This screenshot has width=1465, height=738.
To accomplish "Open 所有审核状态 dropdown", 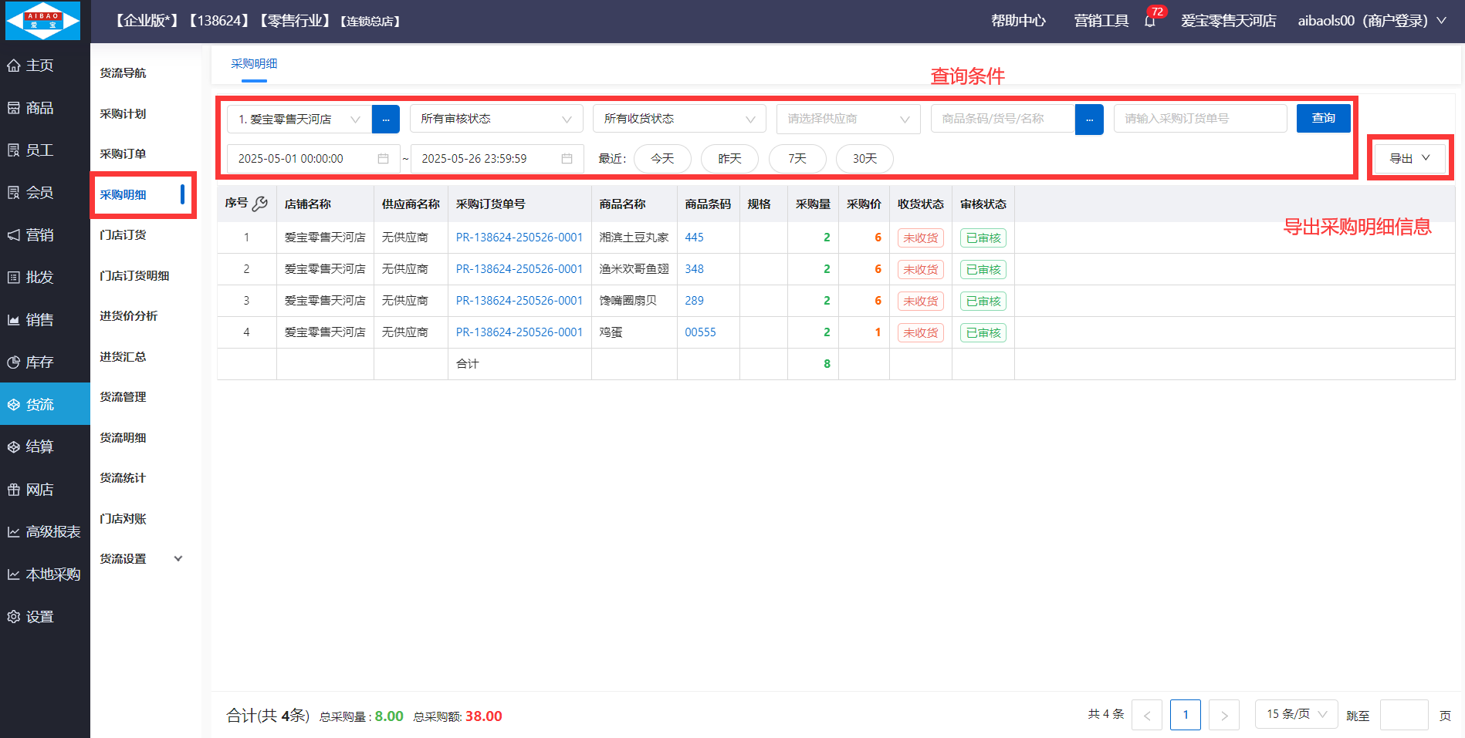I will (496, 119).
